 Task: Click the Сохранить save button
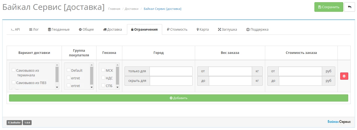coord(329,7)
